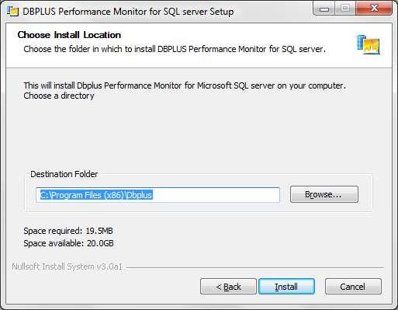Minimize the Setup window

point(324,9)
